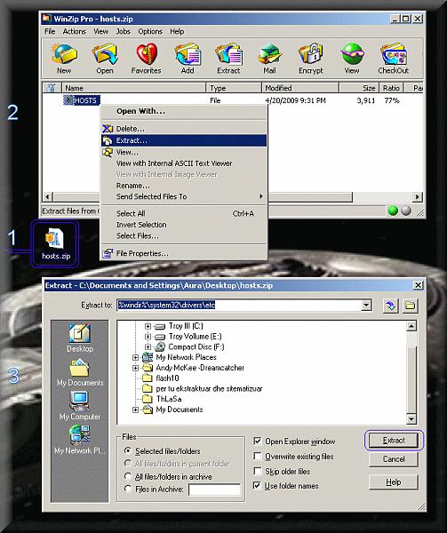Screen dimensions: 447x533
Task: Click the Files in Archive text field
Action: click(214, 489)
